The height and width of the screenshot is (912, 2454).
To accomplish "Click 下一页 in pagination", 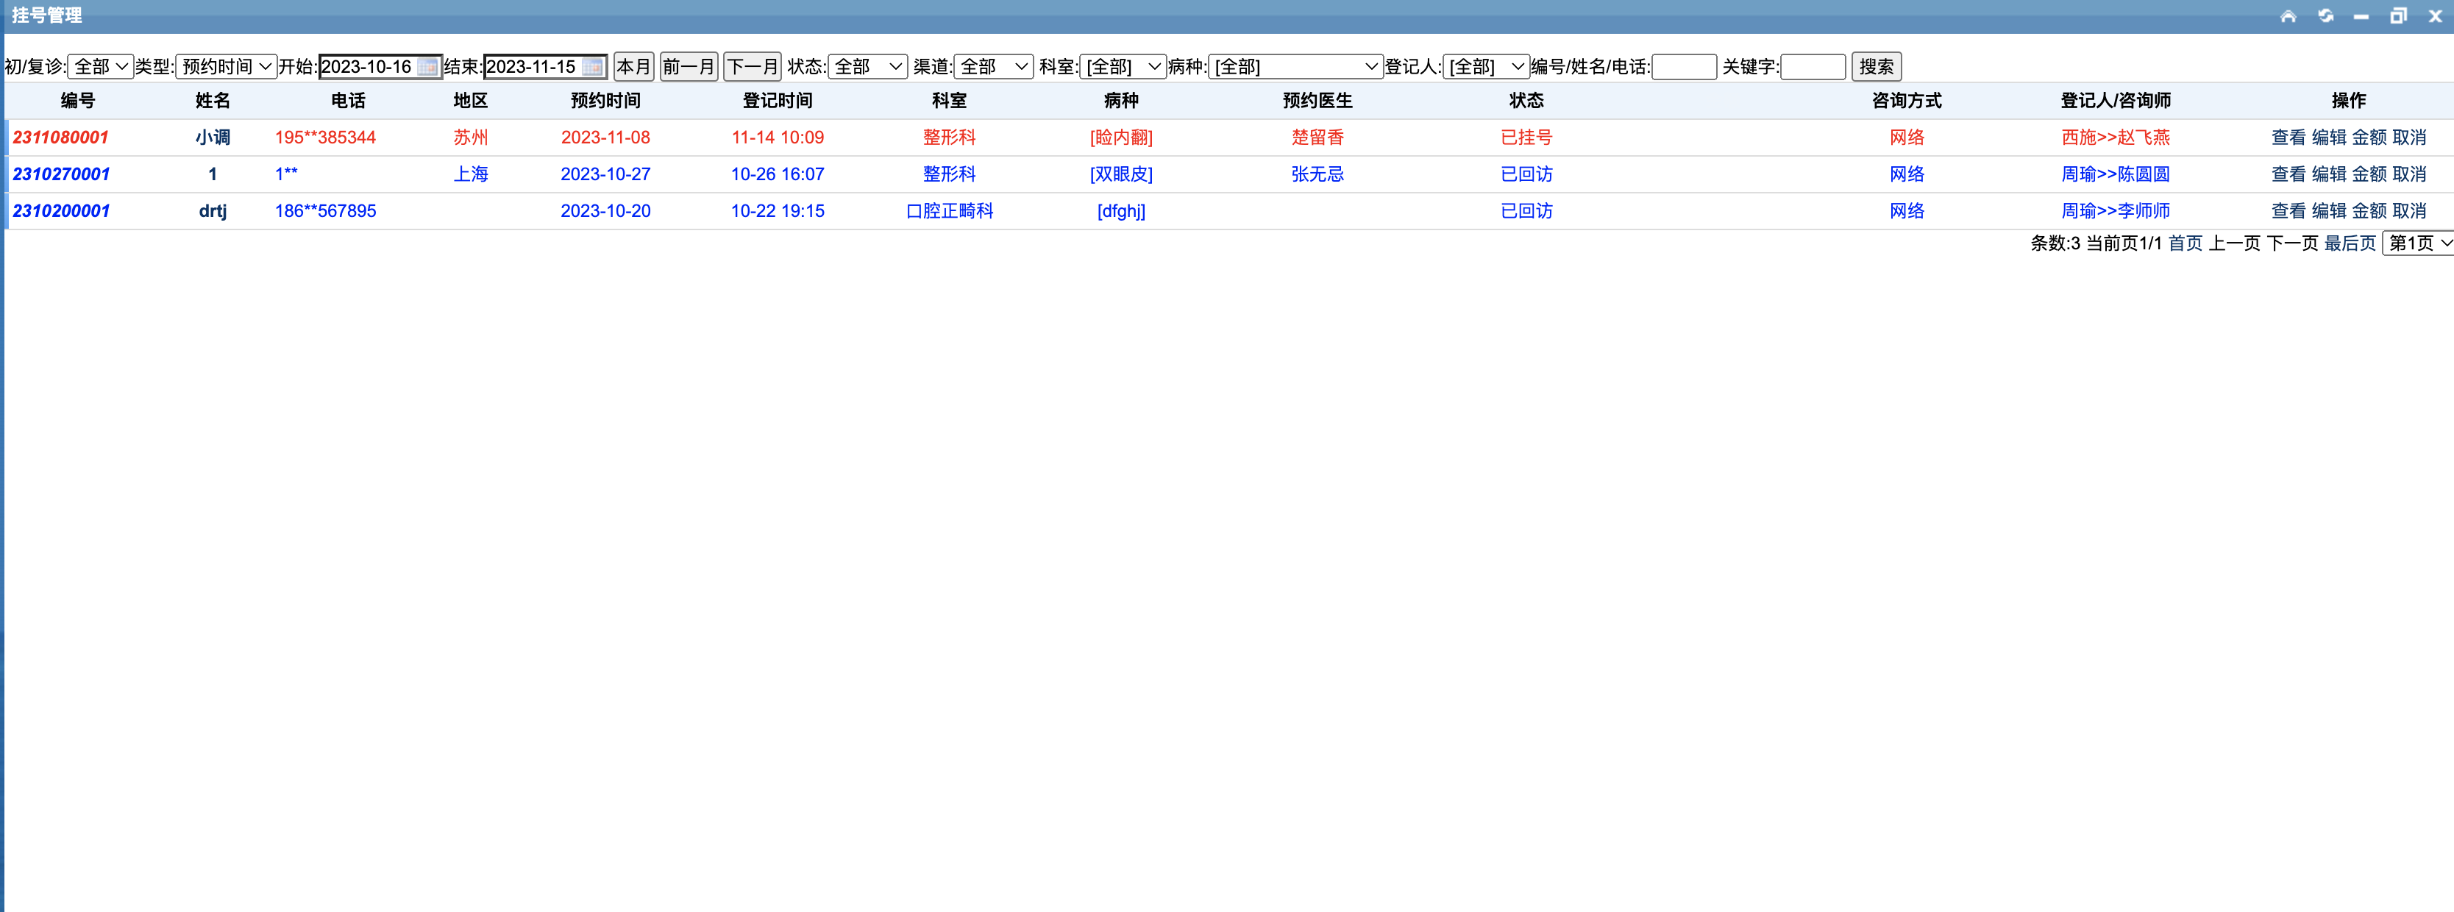I will [x=2292, y=243].
